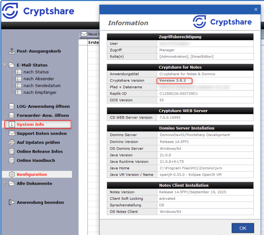Click the Alle Dokumente folder icon
The width and height of the screenshot is (264, 235).
12,184
